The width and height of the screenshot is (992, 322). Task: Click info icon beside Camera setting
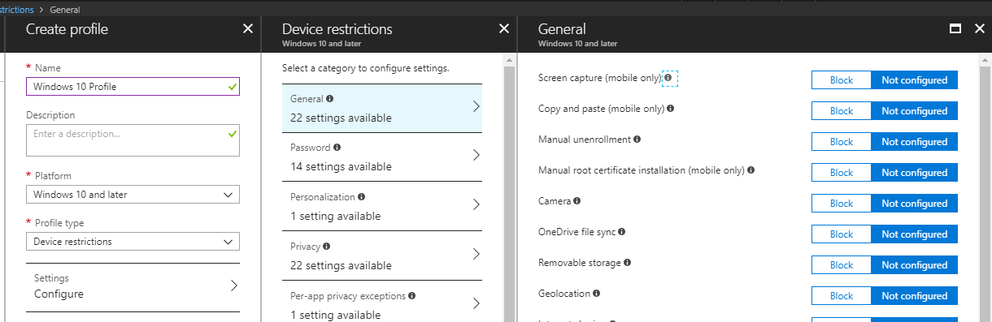click(577, 200)
